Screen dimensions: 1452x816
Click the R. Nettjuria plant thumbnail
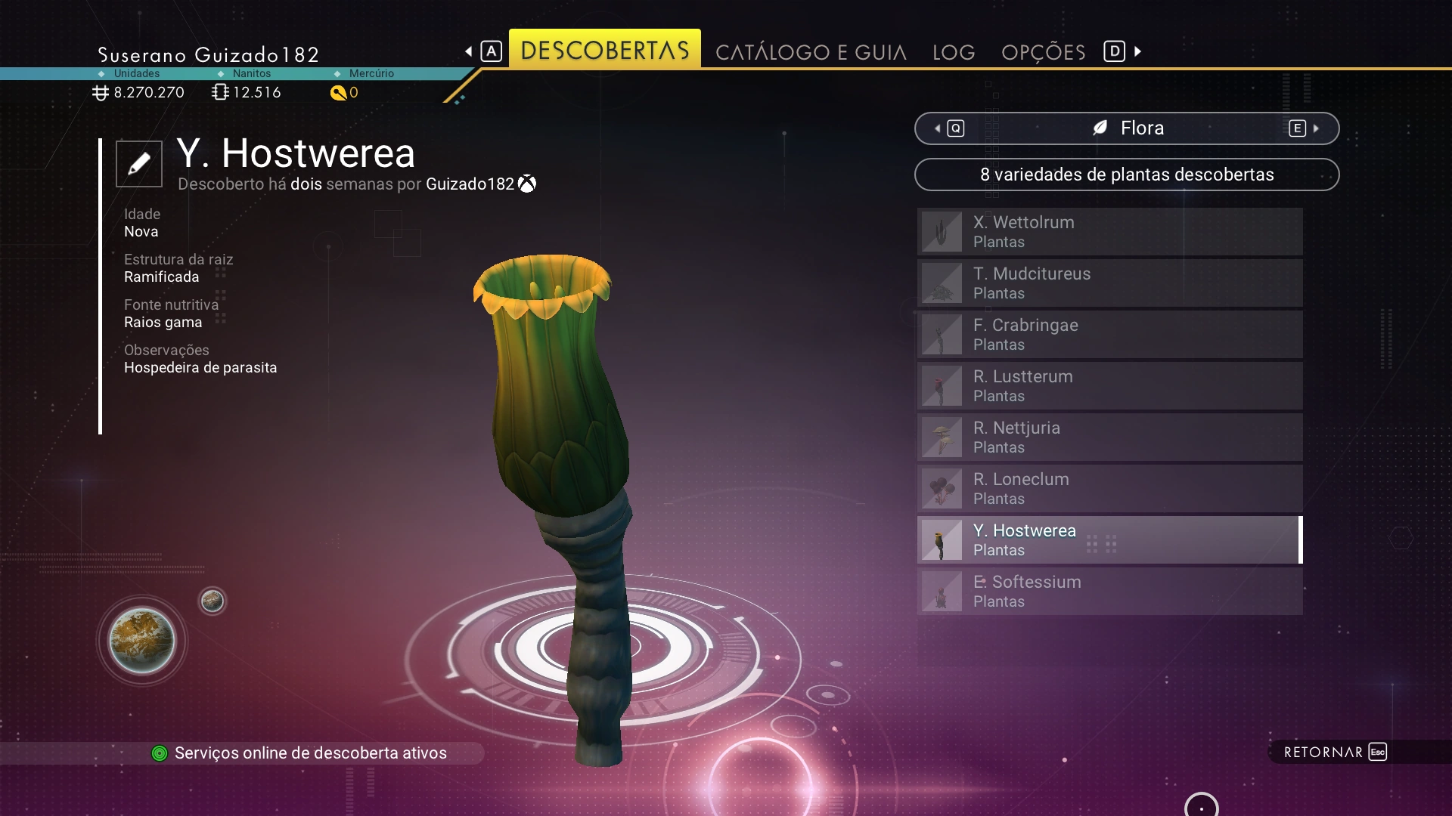click(x=942, y=437)
